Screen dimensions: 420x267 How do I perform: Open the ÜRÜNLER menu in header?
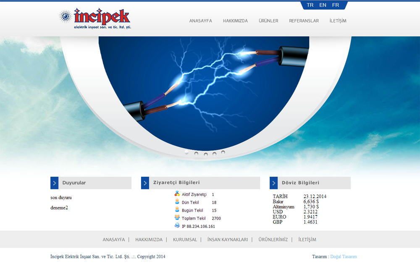pos(268,21)
